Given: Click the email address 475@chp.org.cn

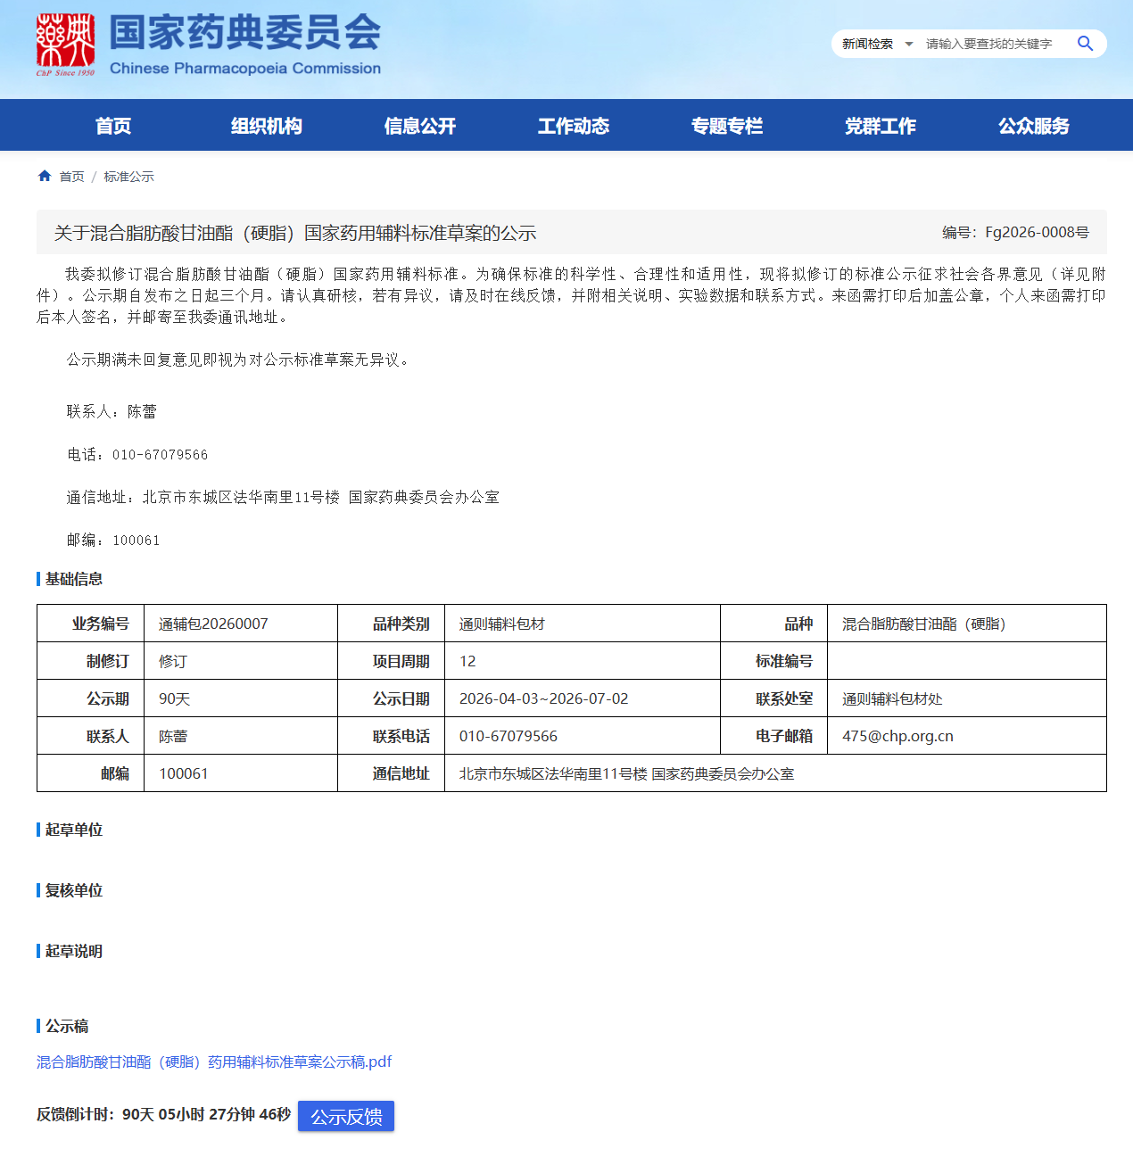Looking at the screenshot, I should click(x=897, y=736).
